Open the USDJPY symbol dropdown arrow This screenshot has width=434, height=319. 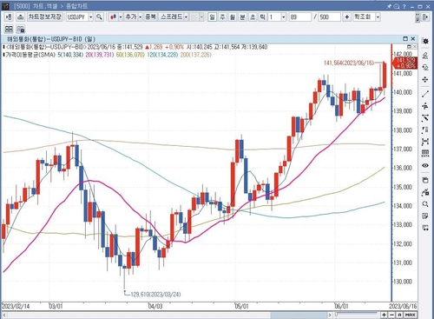[x=90, y=17]
